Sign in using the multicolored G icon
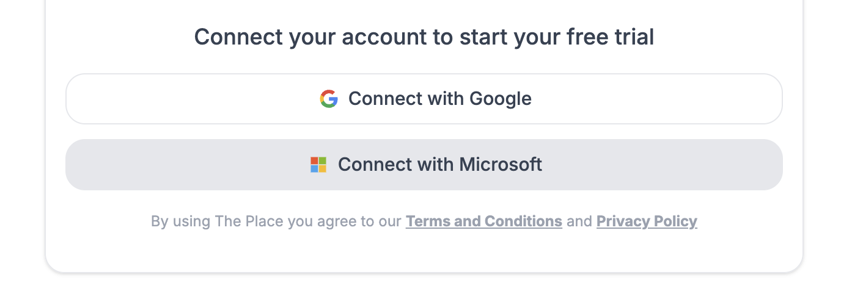The image size is (841, 305). tap(329, 99)
